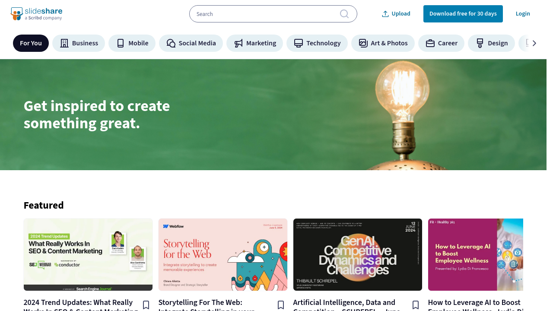Open the Career category
553x311 pixels.
coord(441,43)
